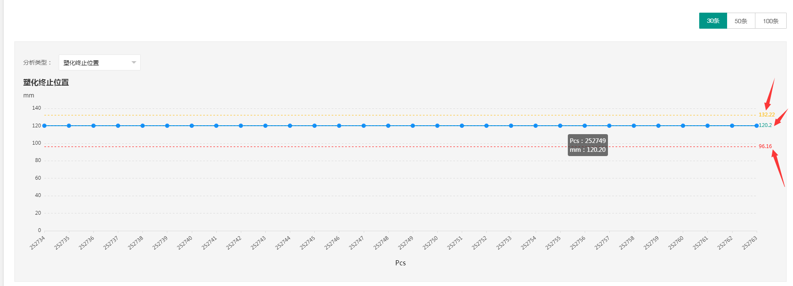Click the 132.22 upper limit label
The image size is (793, 286).
point(766,115)
